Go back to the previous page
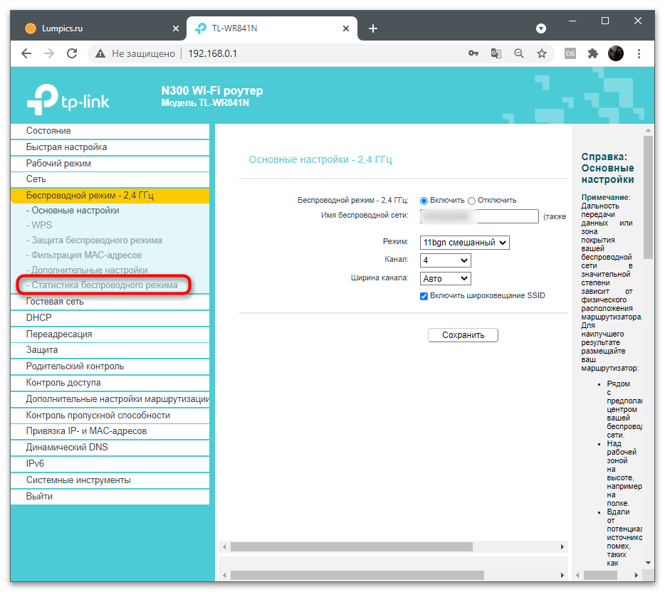665x592 pixels. pyautogui.click(x=26, y=53)
